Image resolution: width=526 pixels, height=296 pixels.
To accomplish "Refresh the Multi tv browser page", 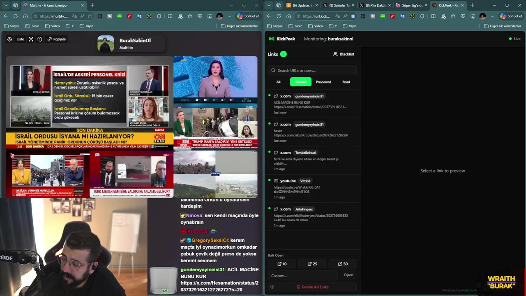I will pyautogui.click(x=15, y=16).
